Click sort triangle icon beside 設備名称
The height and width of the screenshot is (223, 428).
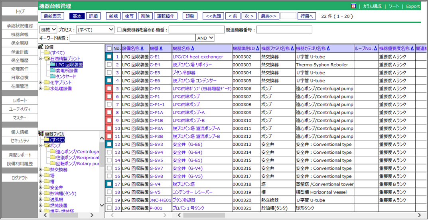[146, 48]
